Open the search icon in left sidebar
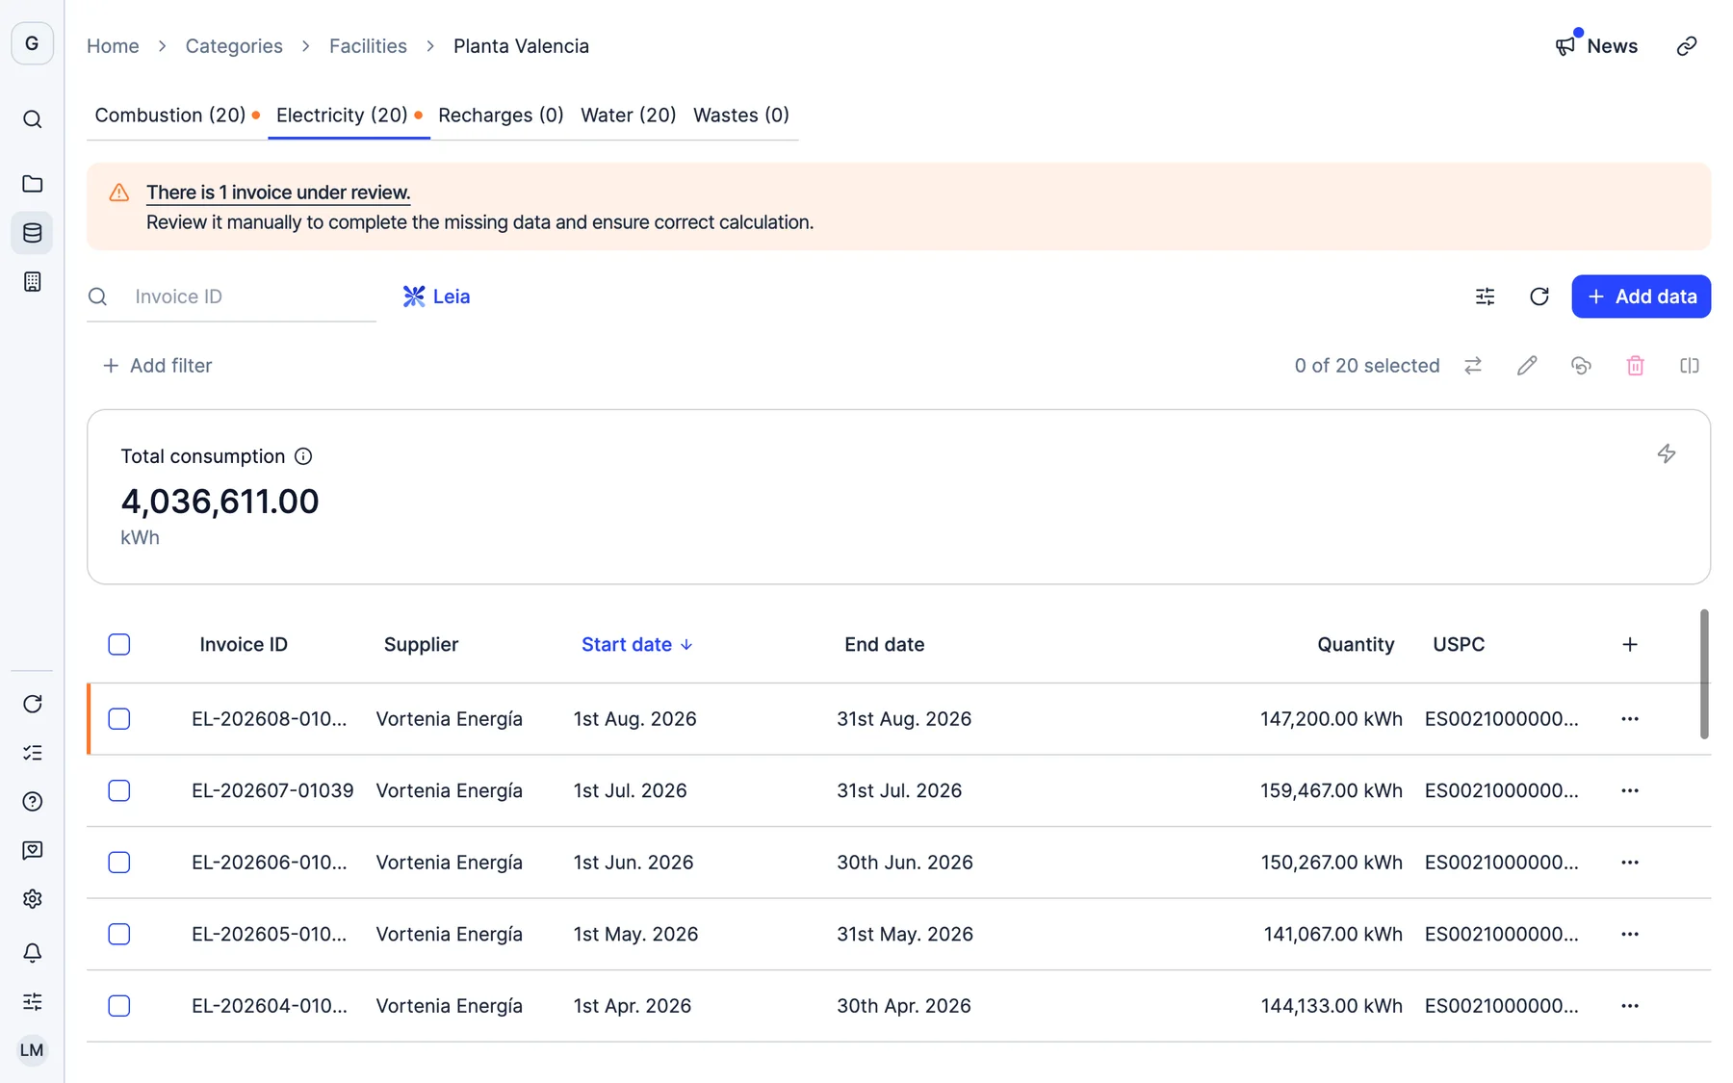Screen dimensions: 1733x1083 [x=32, y=119]
